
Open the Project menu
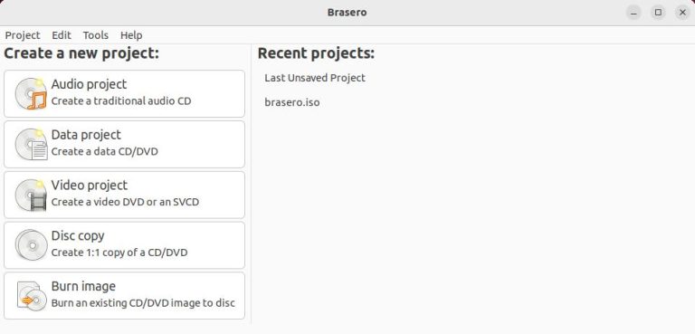point(23,35)
